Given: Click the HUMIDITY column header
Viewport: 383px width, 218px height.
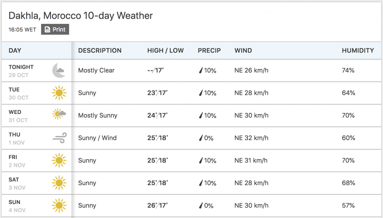Looking at the screenshot, I should tap(358, 50).
